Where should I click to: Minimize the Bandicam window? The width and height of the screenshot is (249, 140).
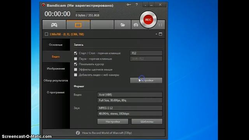click(x=151, y=5)
